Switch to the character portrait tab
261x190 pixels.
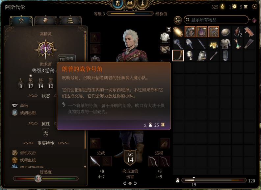(46, 21)
